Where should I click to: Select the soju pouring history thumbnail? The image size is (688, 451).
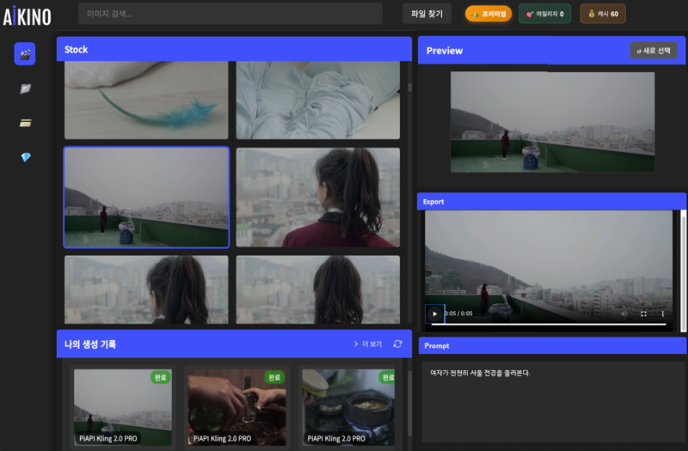237,407
